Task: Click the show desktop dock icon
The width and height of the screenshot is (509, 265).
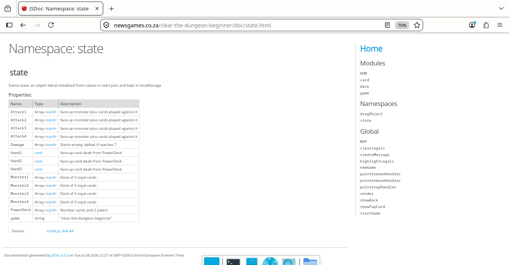Action: pyautogui.click(x=212, y=261)
